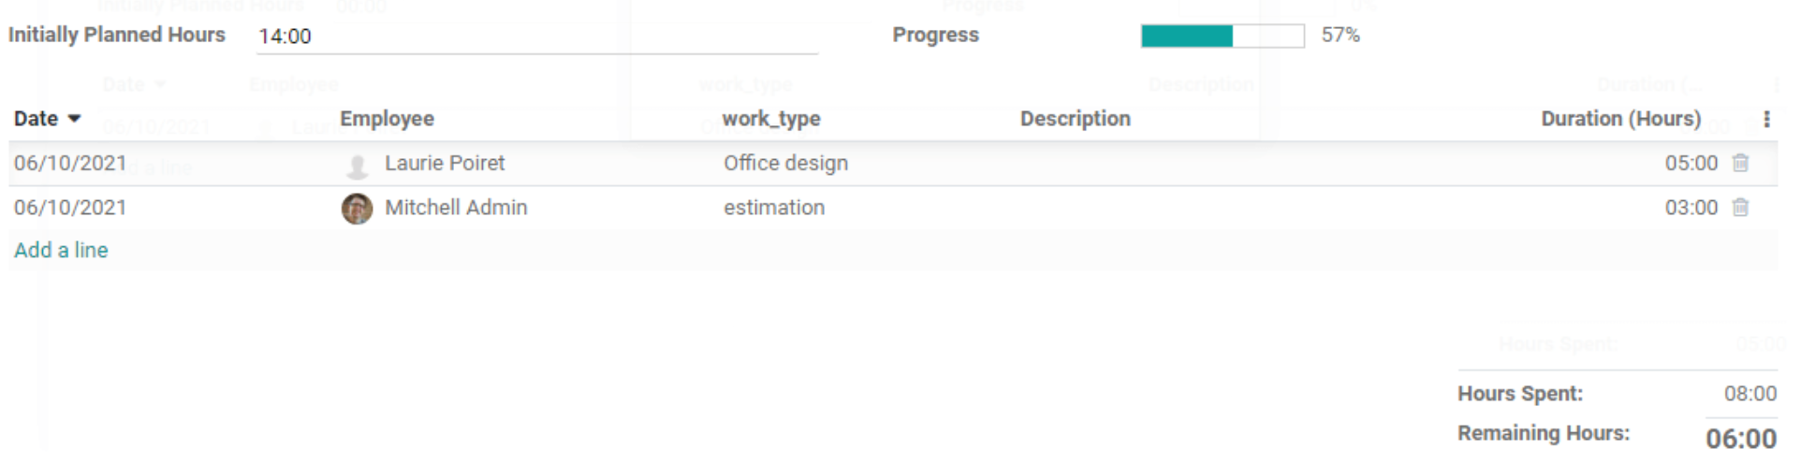Add a line to the timesheet

[x=61, y=250]
